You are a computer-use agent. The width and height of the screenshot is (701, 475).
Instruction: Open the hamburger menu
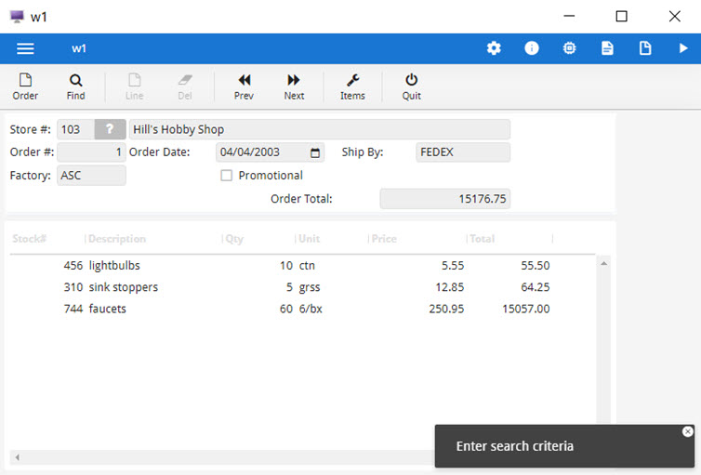[x=25, y=48]
